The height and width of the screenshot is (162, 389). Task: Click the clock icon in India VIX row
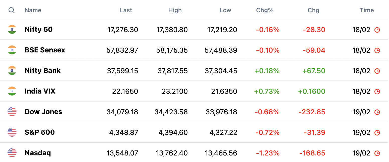click(x=377, y=92)
